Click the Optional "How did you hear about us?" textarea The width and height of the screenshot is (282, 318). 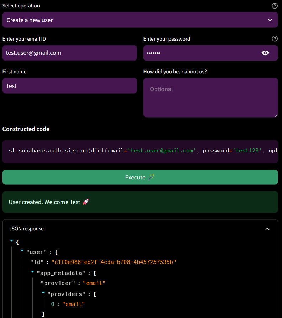tap(211, 97)
